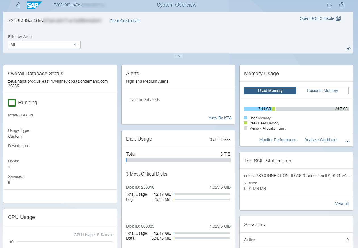Click View all in Top SQL Statements

[x=342, y=203]
